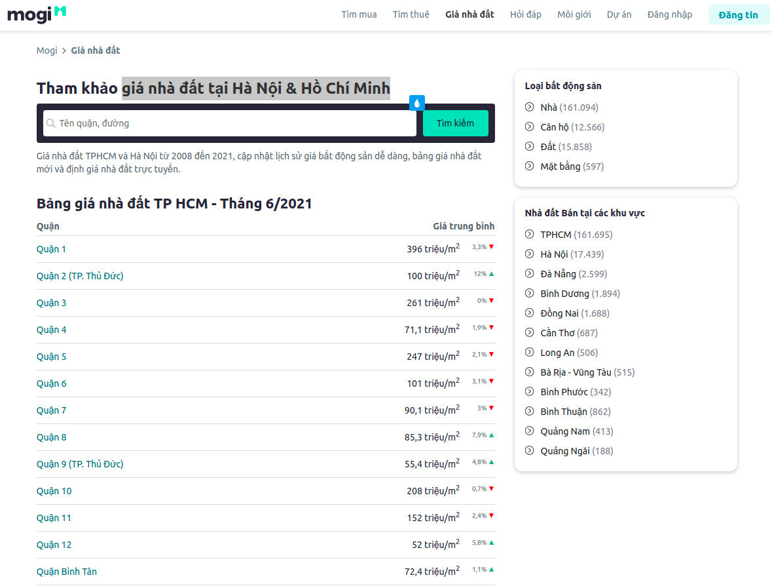Click the arrow icon beside Cần Thơ
772x588 pixels.
click(529, 333)
